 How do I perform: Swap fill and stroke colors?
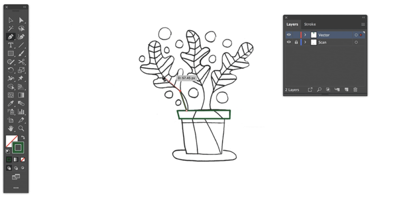click(x=23, y=137)
